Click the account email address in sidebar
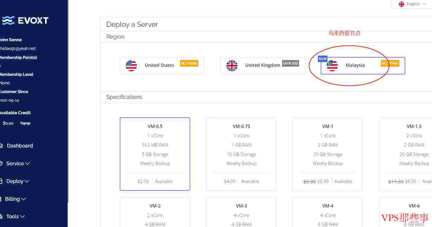The width and height of the screenshot is (432, 227). (x=17, y=49)
